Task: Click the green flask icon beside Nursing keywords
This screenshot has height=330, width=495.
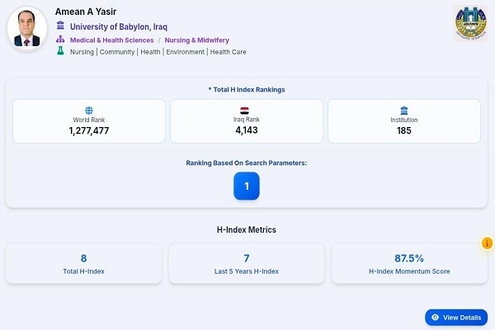Action: coord(60,51)
